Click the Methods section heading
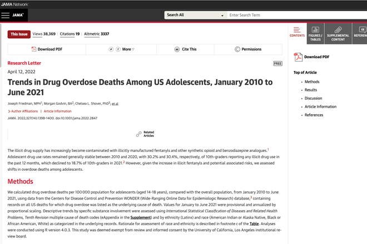This screenshot has height=244, width=367. click(20, 181)
